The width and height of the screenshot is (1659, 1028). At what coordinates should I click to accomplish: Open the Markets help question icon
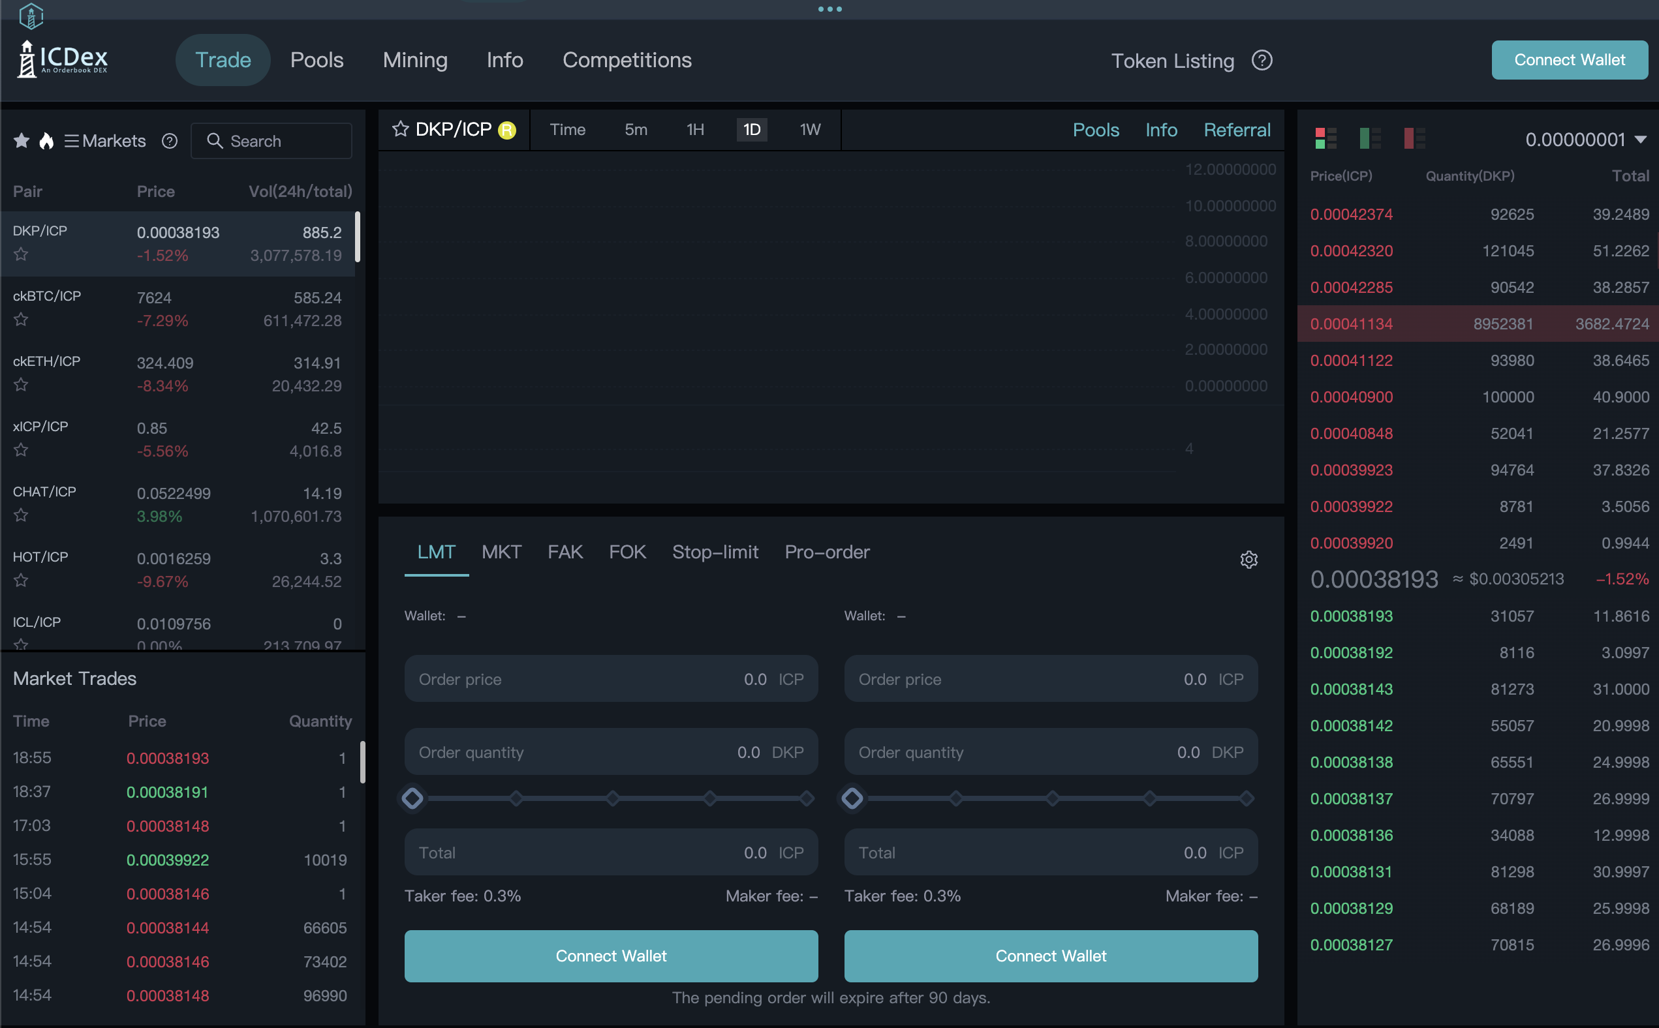pos(170,141)
